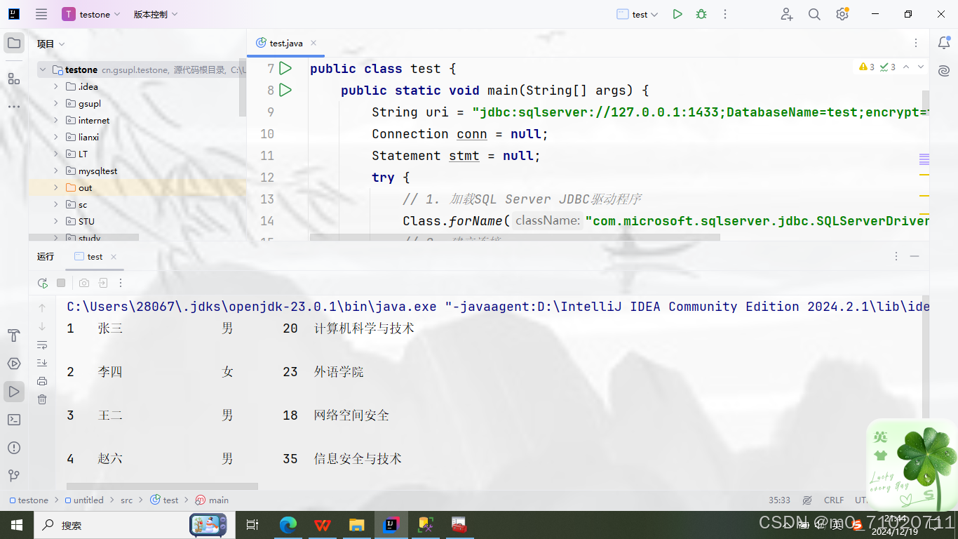The image size is (958, 539).
Task: Open Run panel toolbar more options
Action: coord(121,283)
